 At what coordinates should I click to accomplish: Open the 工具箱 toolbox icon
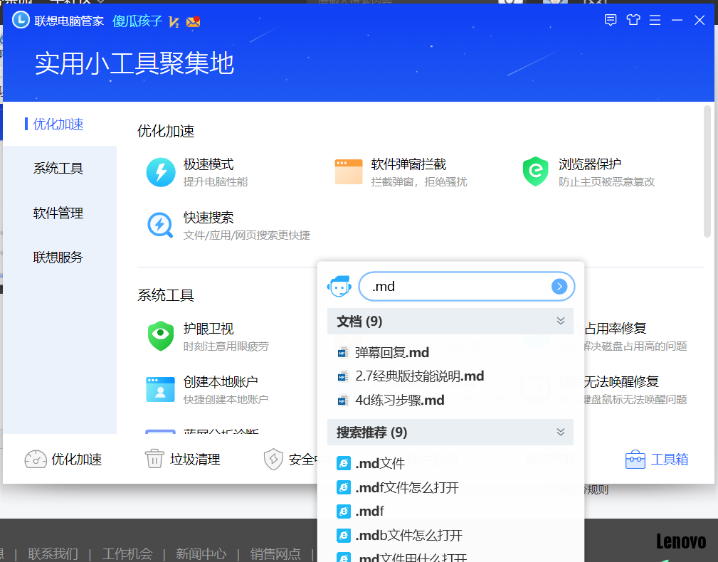(635, 460)
